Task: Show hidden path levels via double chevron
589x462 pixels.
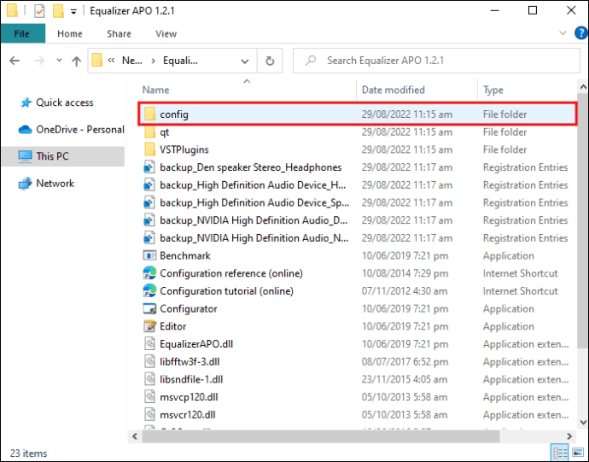Action: pos(111,60)
